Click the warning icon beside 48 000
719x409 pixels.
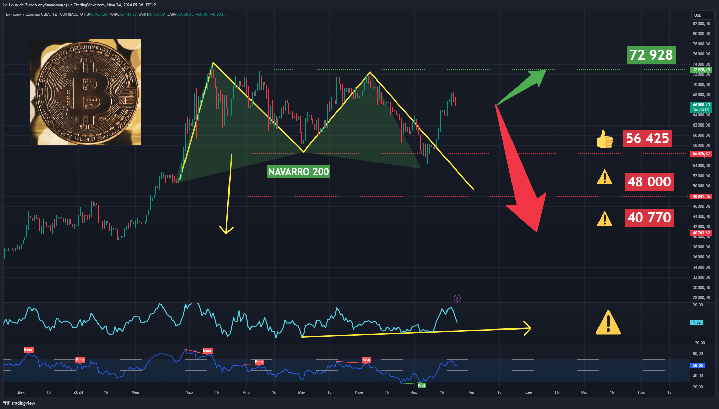[605, 177]
